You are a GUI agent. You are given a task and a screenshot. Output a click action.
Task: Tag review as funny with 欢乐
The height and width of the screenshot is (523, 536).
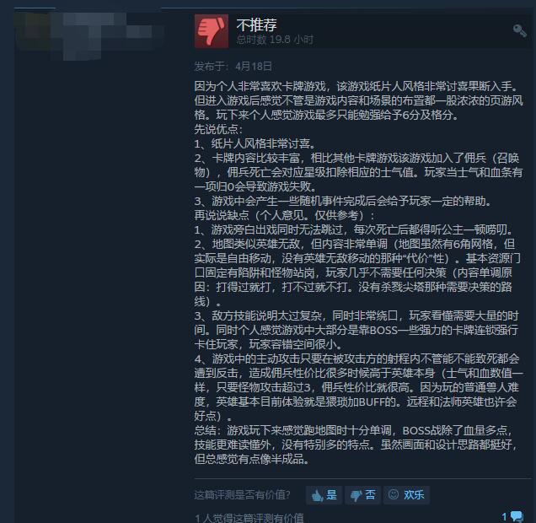coord(406,495)
